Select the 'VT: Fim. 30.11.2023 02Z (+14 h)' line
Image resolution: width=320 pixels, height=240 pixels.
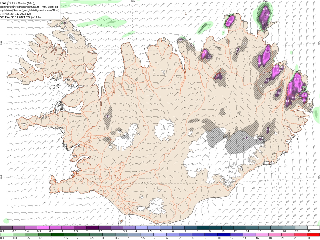pyautogui.click(x=20, y=17)
